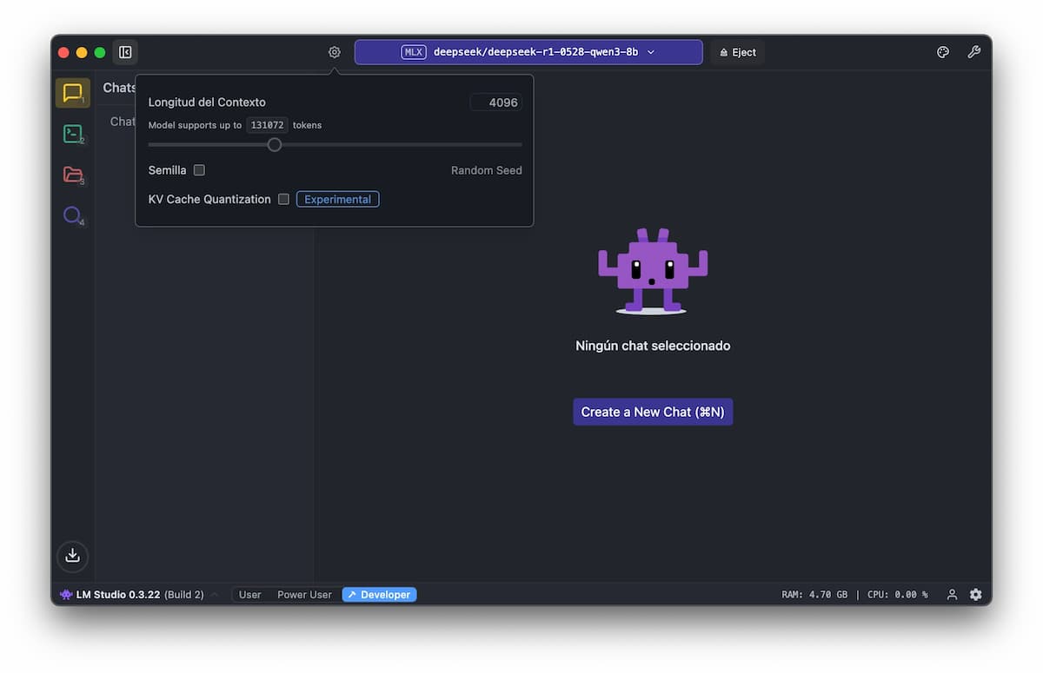Open app settings gear in status bar
The height and width of the screenshot is (673, 1043).
pyautogui.click(x=976, y=595)
